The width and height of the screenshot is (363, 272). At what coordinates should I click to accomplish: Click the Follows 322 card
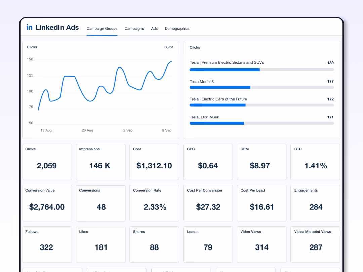[47, 244]
